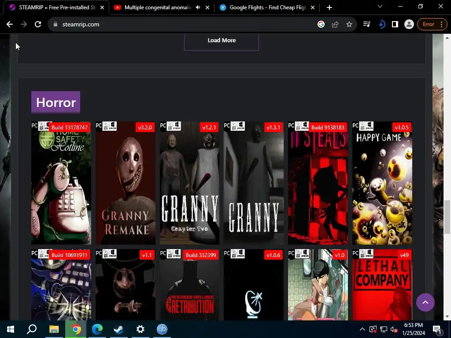This screenshot has width=451, height=338.
Task: Open the Windows Start menu
Action: (x=11, y=329)
